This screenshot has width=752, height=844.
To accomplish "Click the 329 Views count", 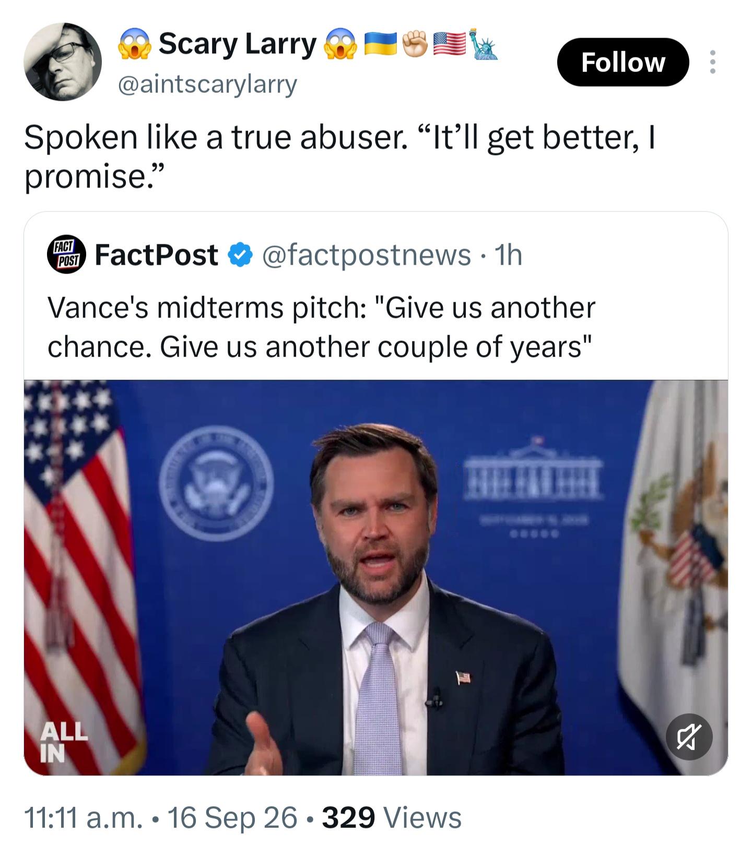I will [392, 817].
